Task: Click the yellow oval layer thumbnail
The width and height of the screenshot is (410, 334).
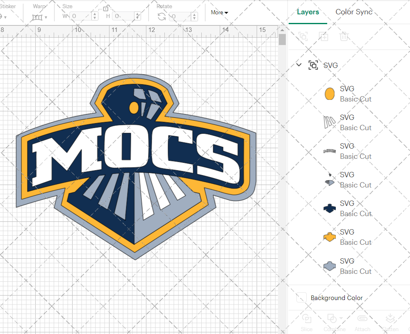Action: tap(329, 94)
